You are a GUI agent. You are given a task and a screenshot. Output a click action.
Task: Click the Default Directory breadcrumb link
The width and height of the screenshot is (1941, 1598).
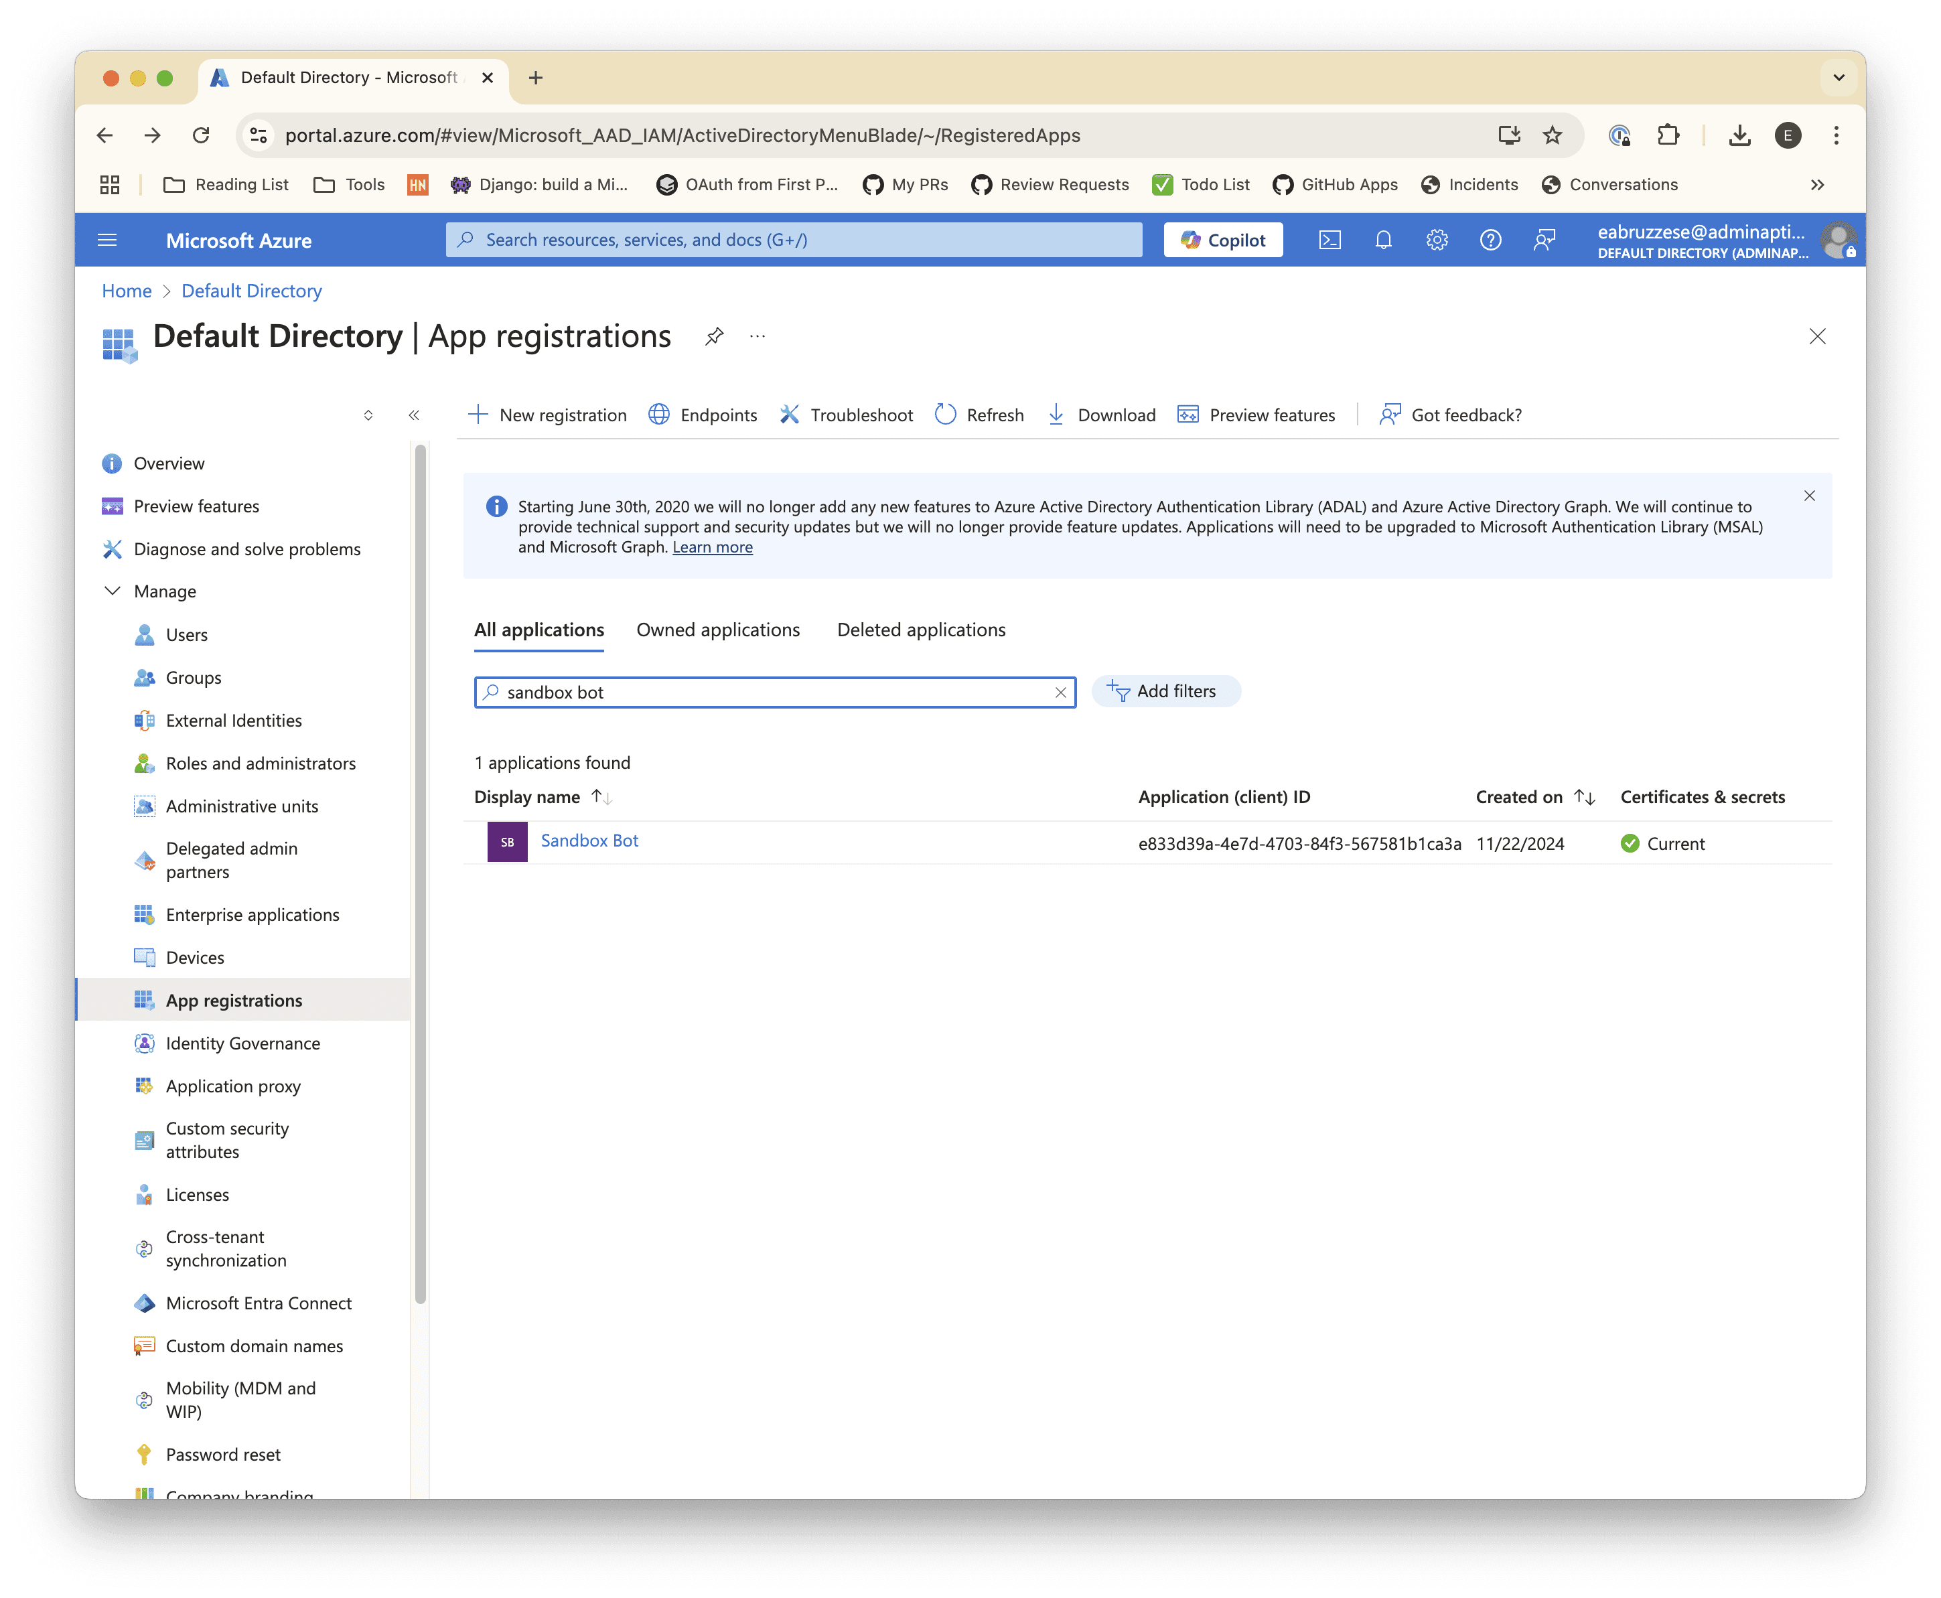[x=251, y=291]
